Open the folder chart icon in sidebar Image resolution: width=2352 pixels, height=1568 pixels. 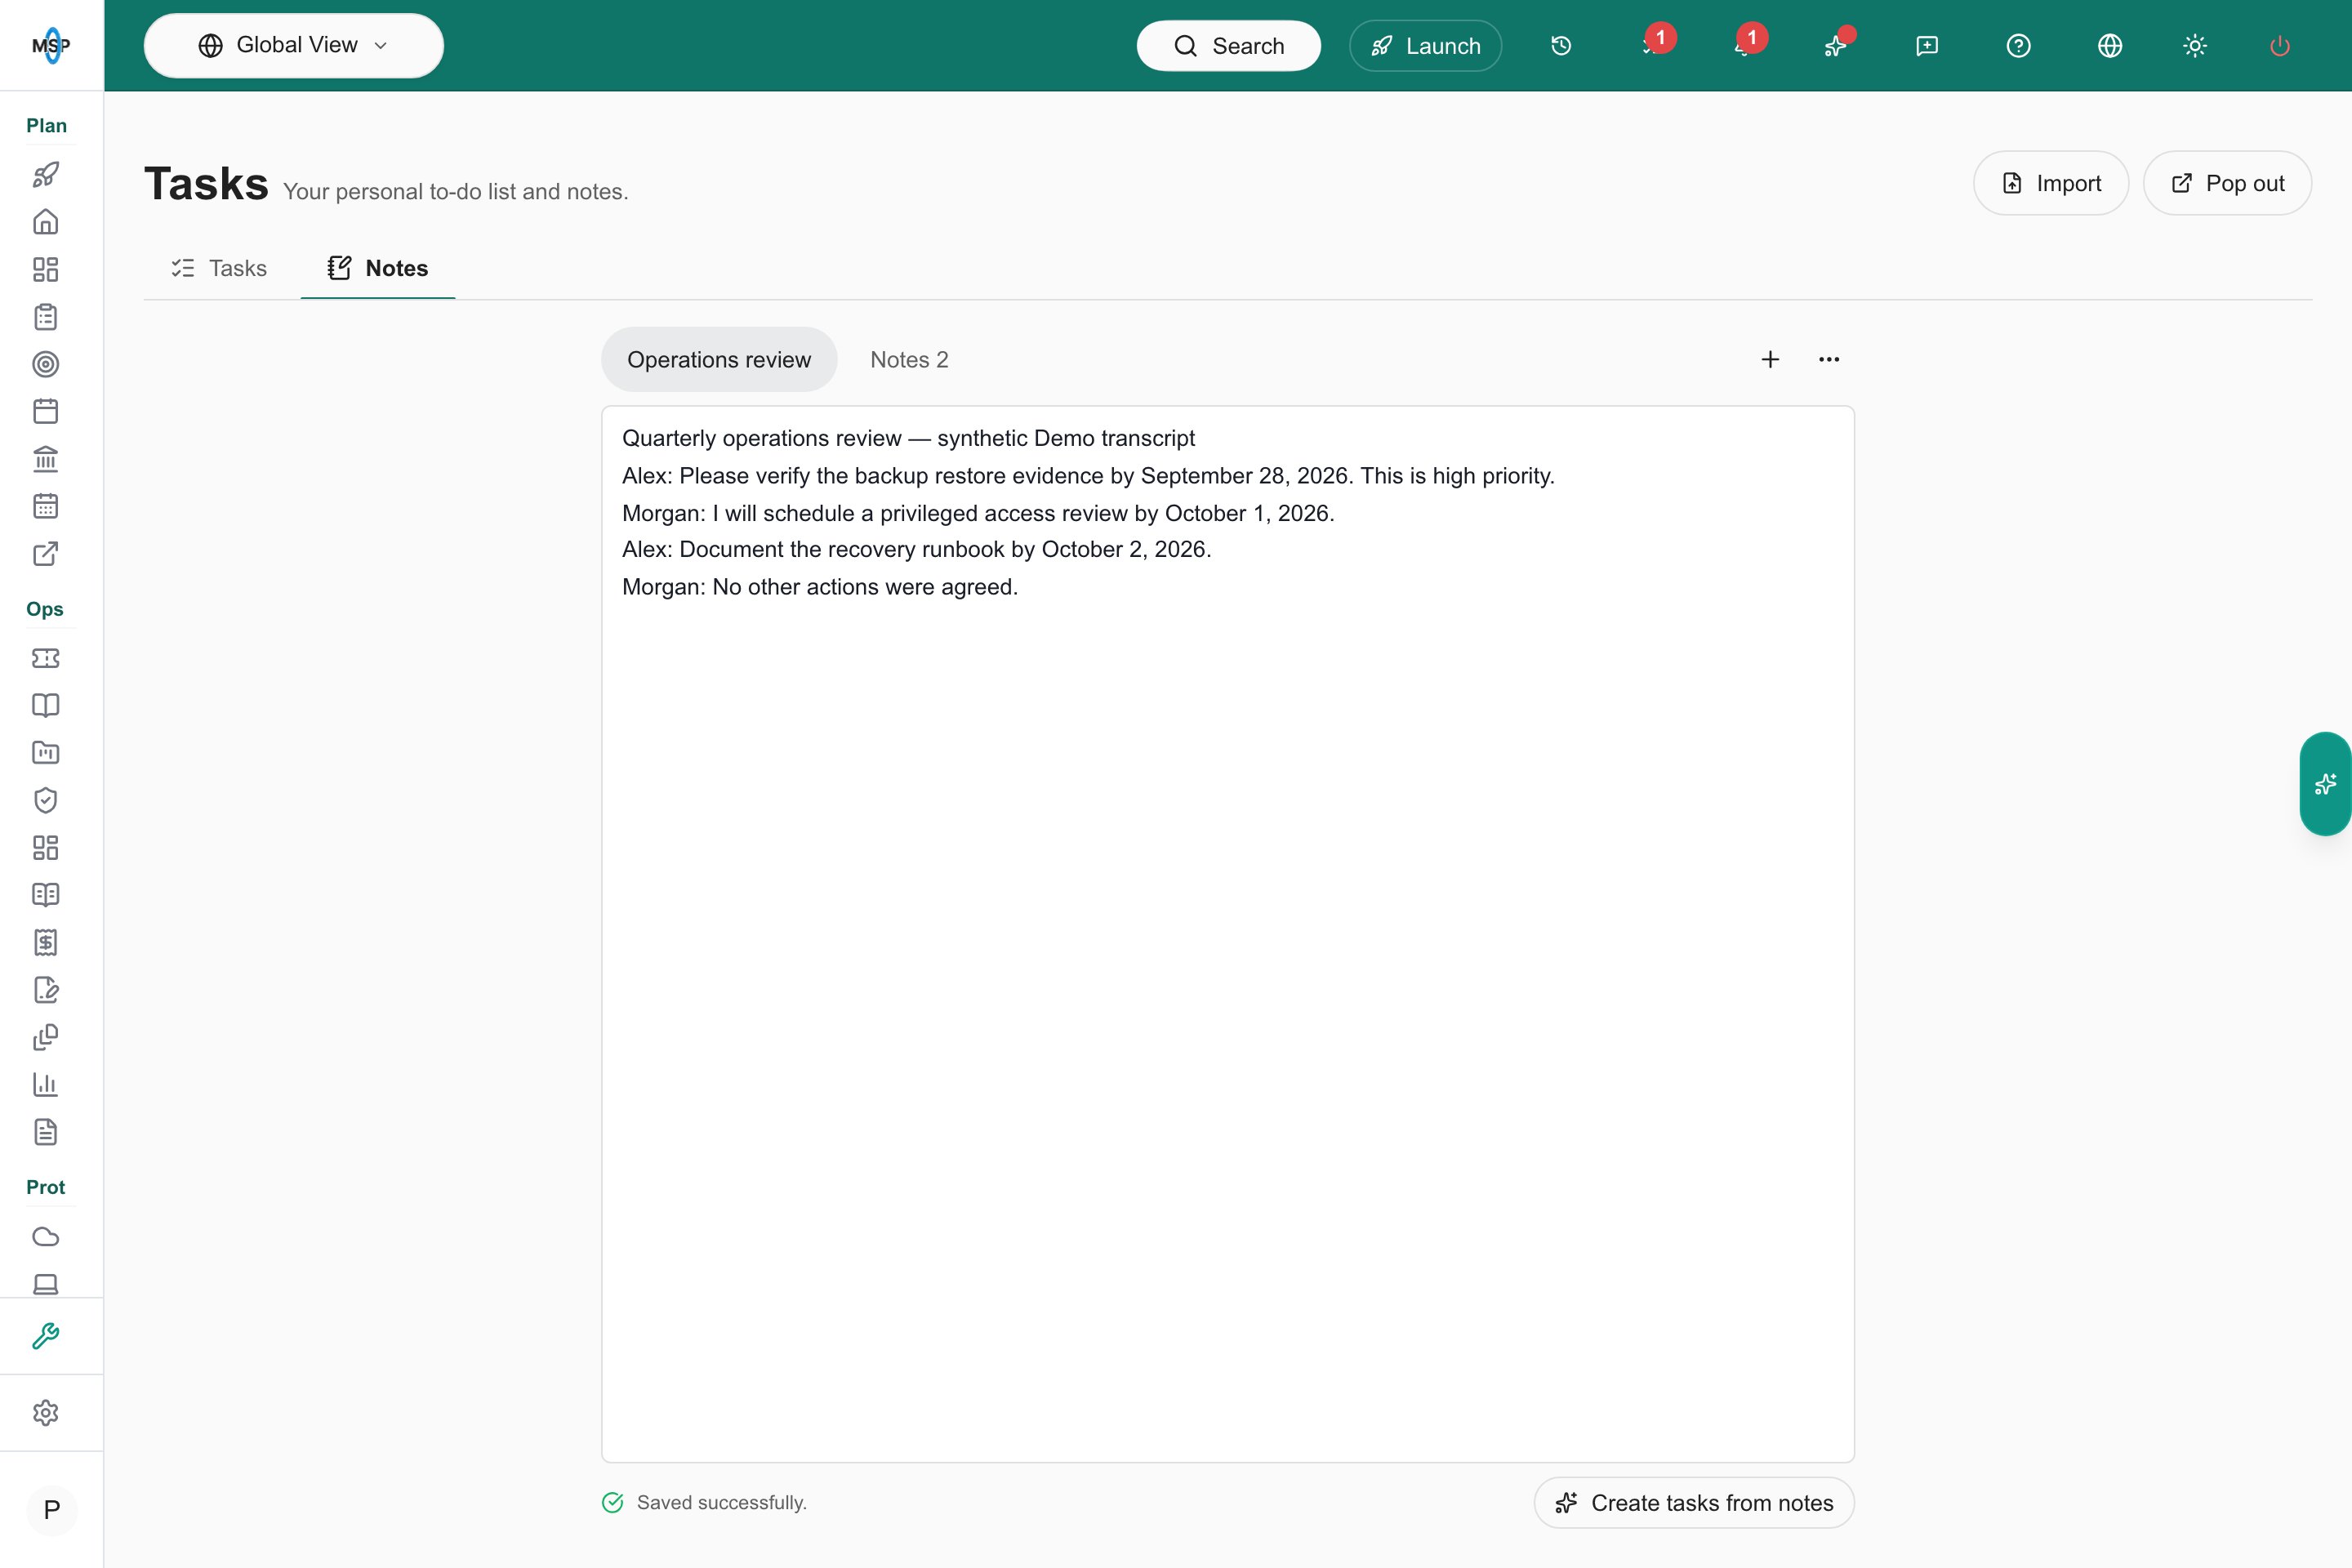coord(46,753)
